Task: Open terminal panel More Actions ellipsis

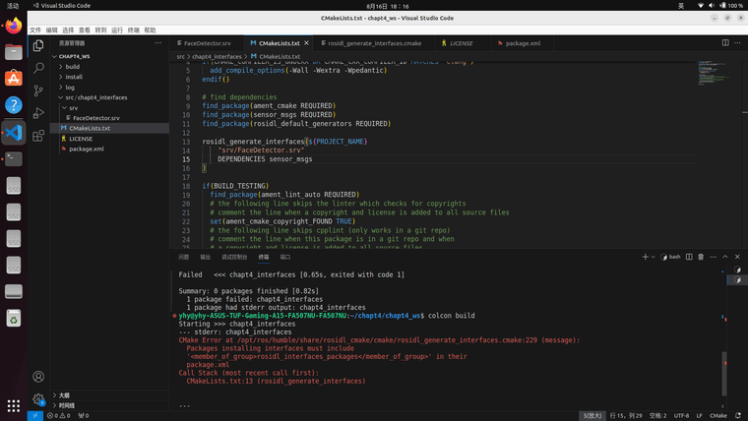Action: [x=713, y=257]
